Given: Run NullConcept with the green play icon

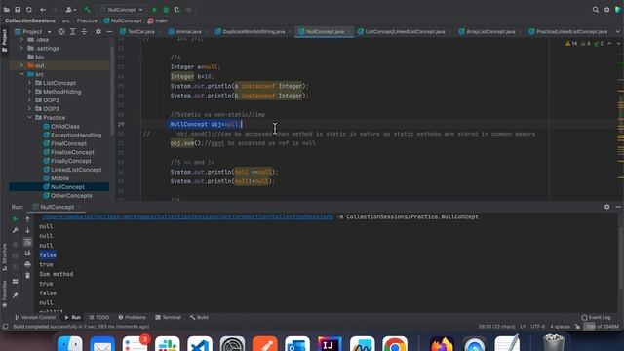Looking at the screenshot, I should coord(154,10).
